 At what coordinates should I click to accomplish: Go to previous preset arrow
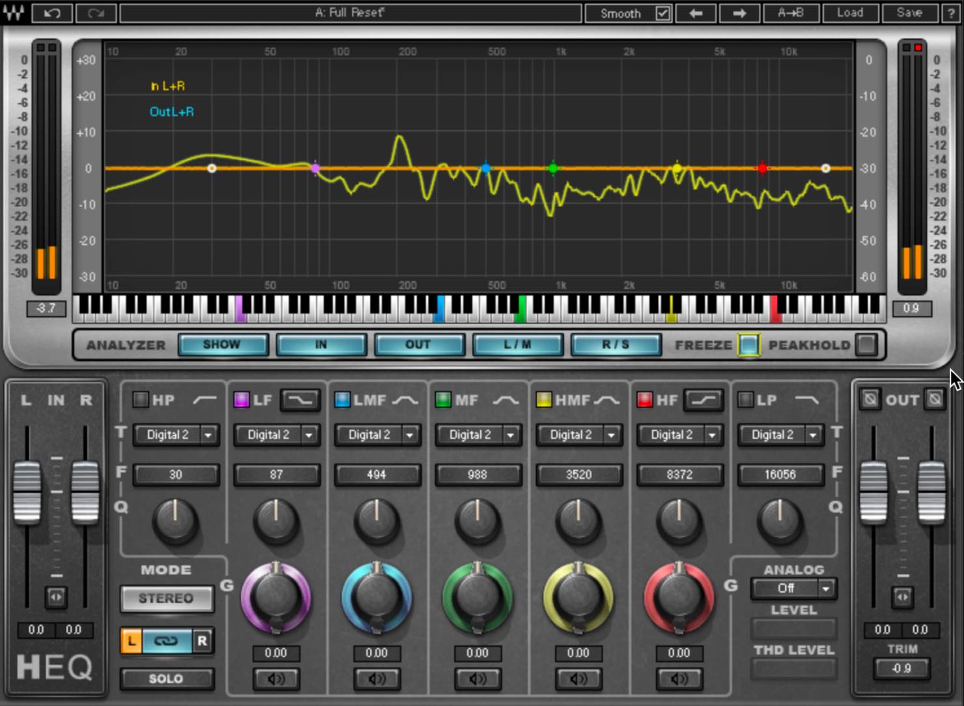pyautogui.click(x=695, y=12)
